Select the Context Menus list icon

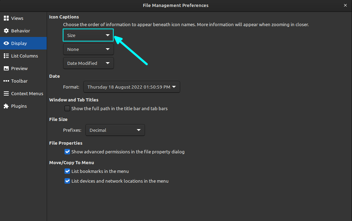pos(6,93)
